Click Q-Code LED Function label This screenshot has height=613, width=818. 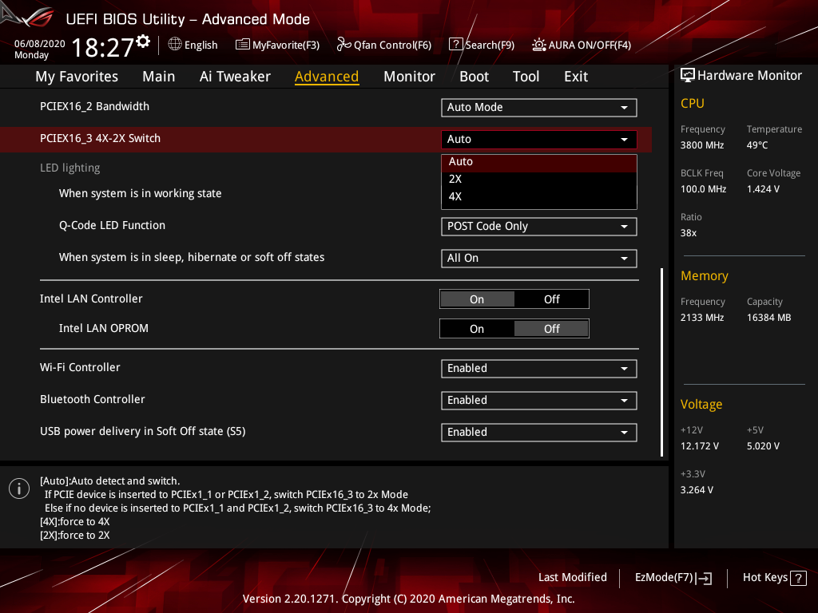(x=112, y=225)
